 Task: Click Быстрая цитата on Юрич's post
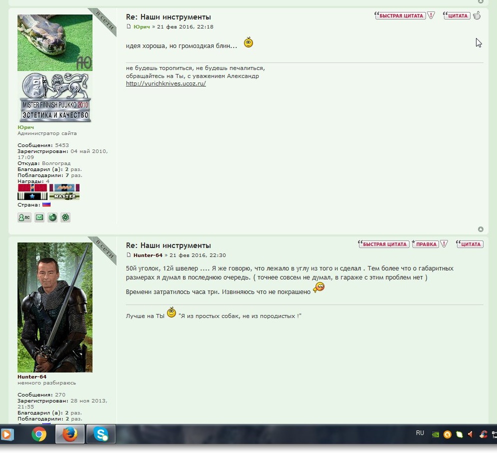pyautogui.click(x=400, y=15)
